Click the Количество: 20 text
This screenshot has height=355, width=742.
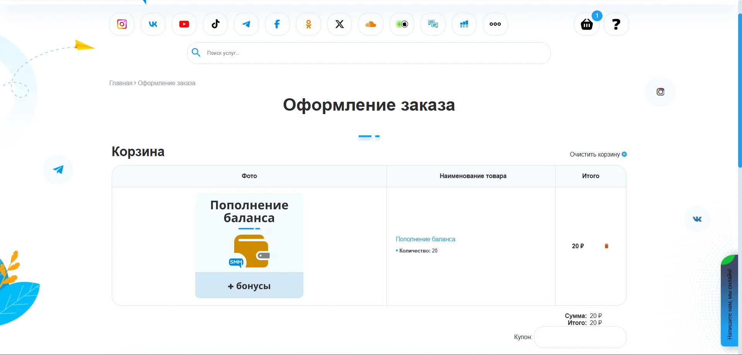tap(418, 251)
